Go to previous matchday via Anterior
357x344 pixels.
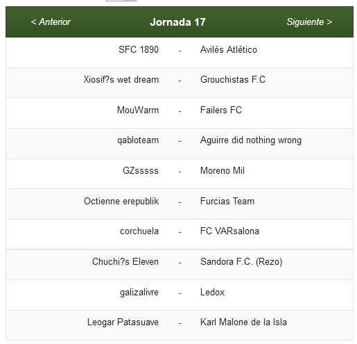[x=51, y=22]
